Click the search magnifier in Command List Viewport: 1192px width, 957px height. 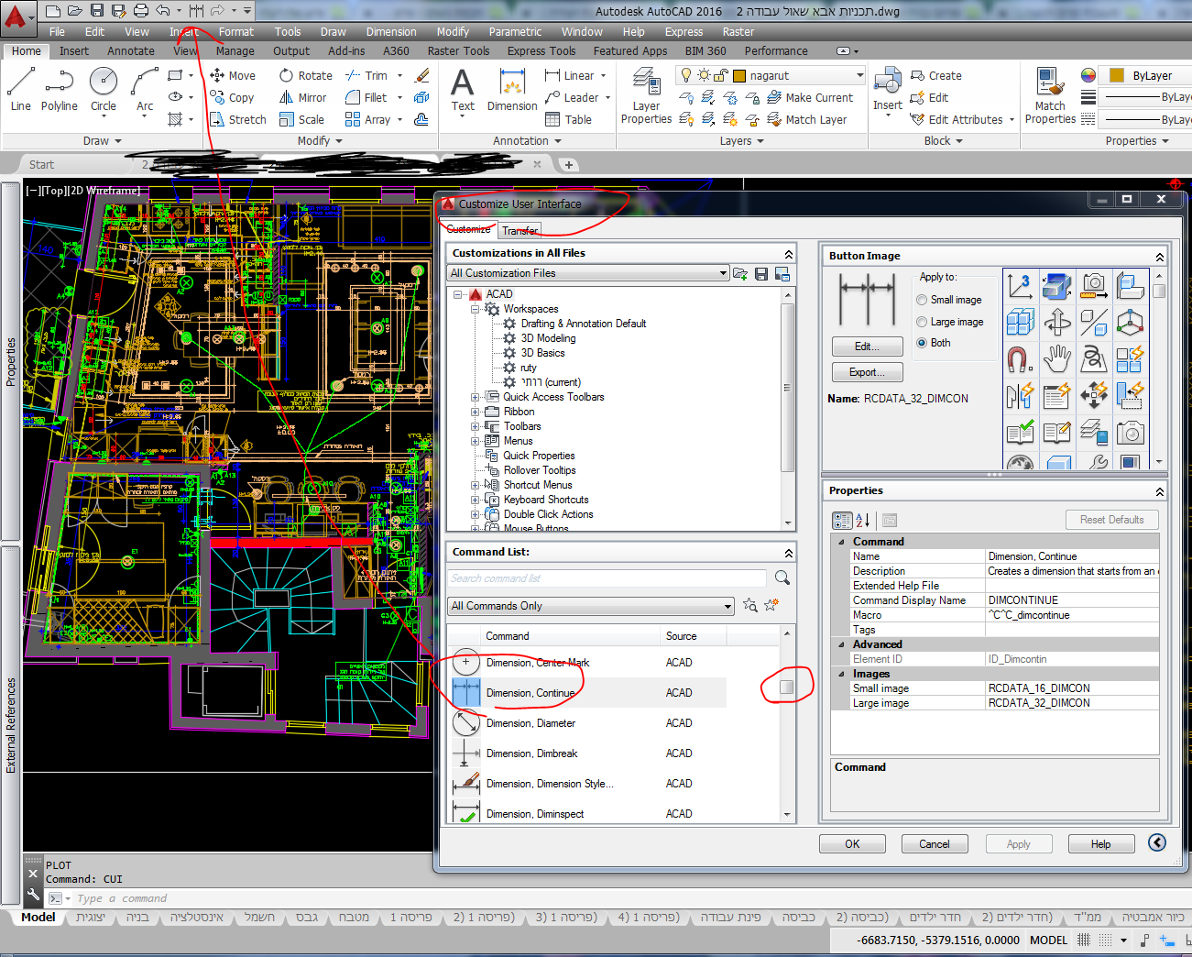(x=782, y=578)
